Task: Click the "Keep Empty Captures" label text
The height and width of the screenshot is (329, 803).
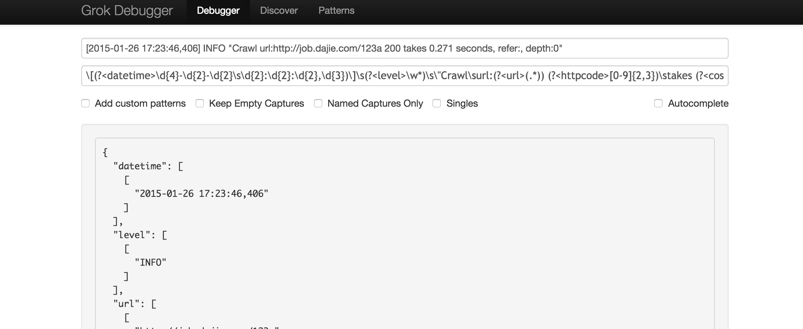Action: pos(256,103)
